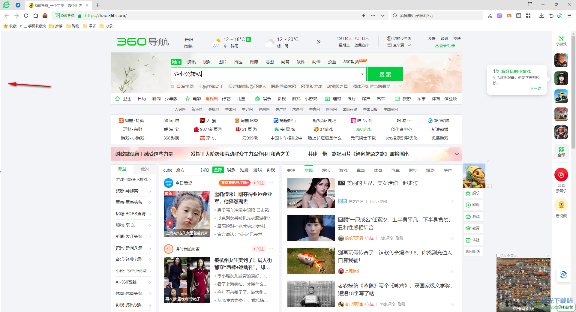The width and height of the screenshot is (576, 312).
Task: Click the main search input field
Action: pyautogui.click(x=268, y=74)
